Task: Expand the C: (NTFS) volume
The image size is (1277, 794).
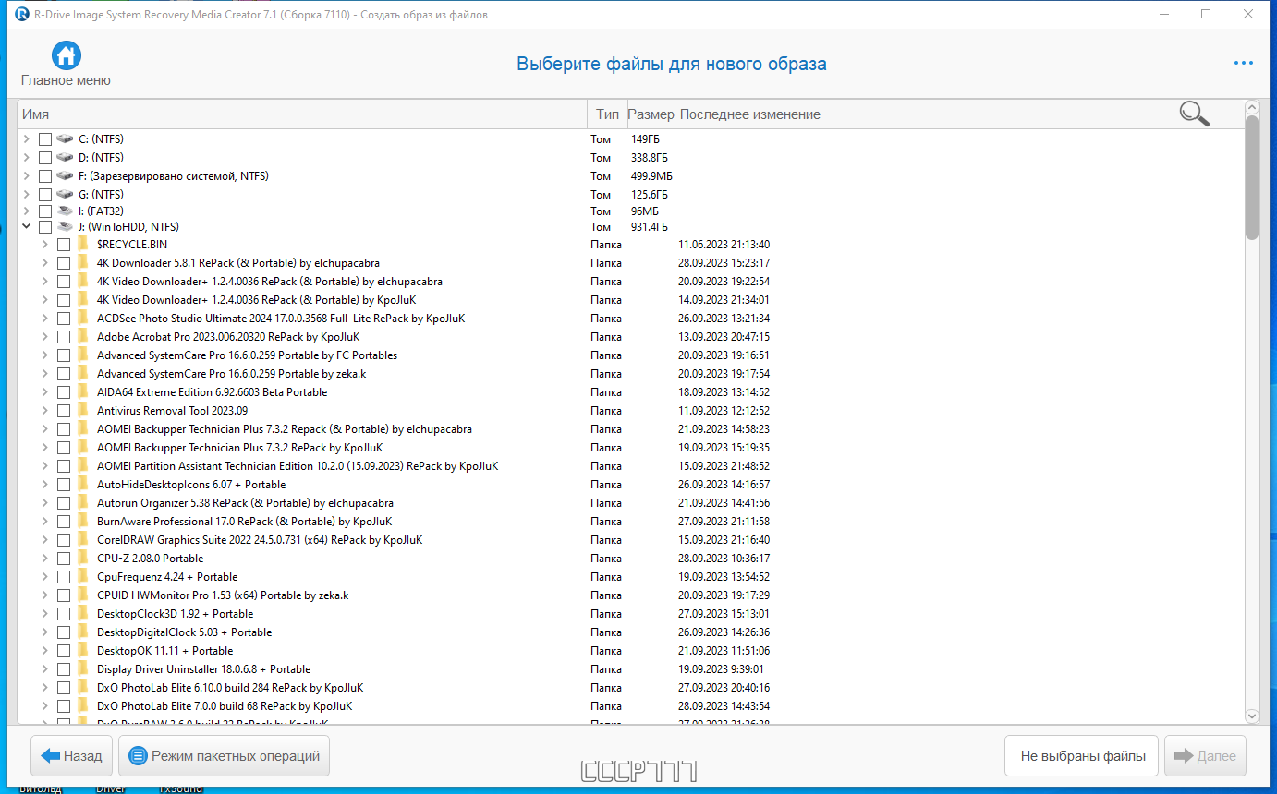Action: click(26, 138)
